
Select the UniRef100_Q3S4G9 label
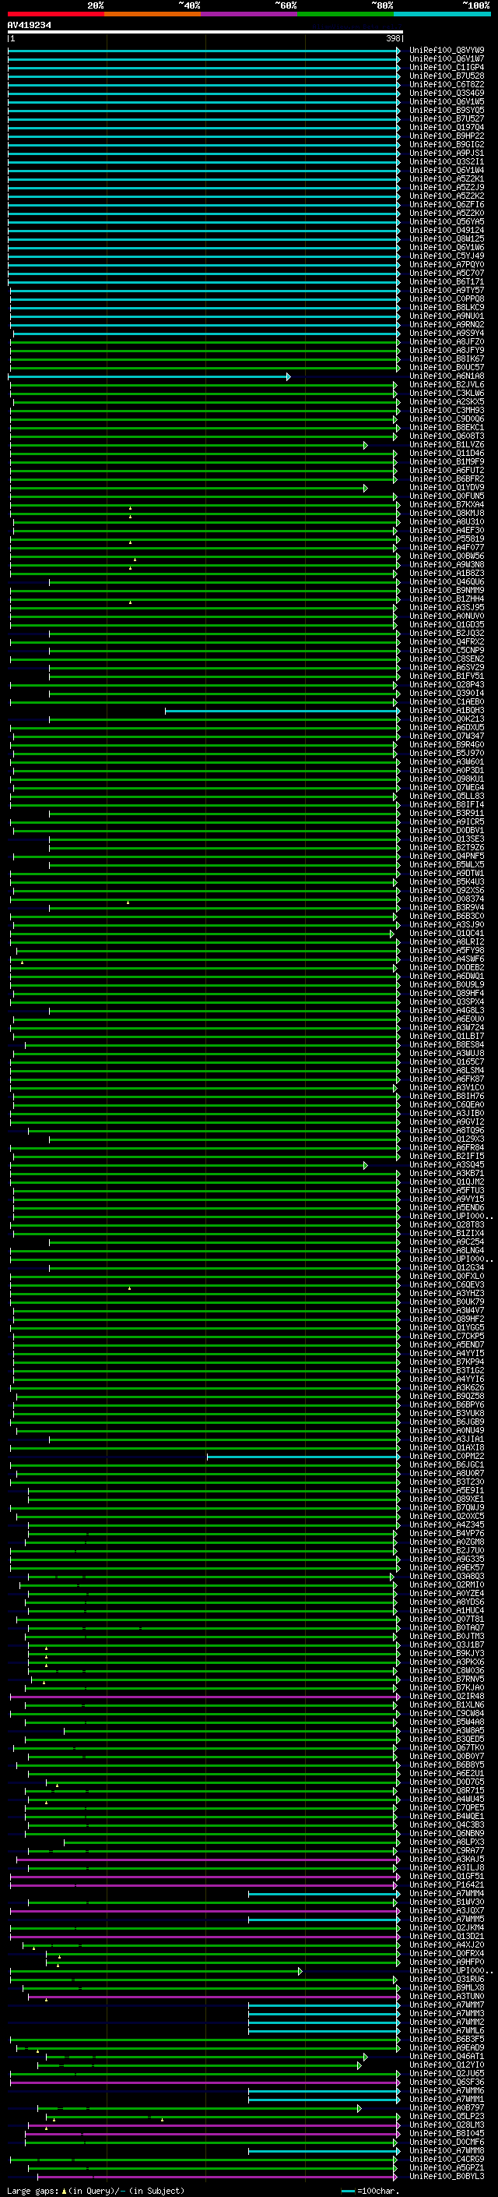pyautogui.click(x=447, y=93)
